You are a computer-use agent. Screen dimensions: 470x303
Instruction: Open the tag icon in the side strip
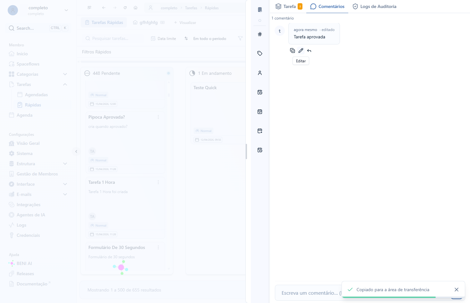[260, 53]
